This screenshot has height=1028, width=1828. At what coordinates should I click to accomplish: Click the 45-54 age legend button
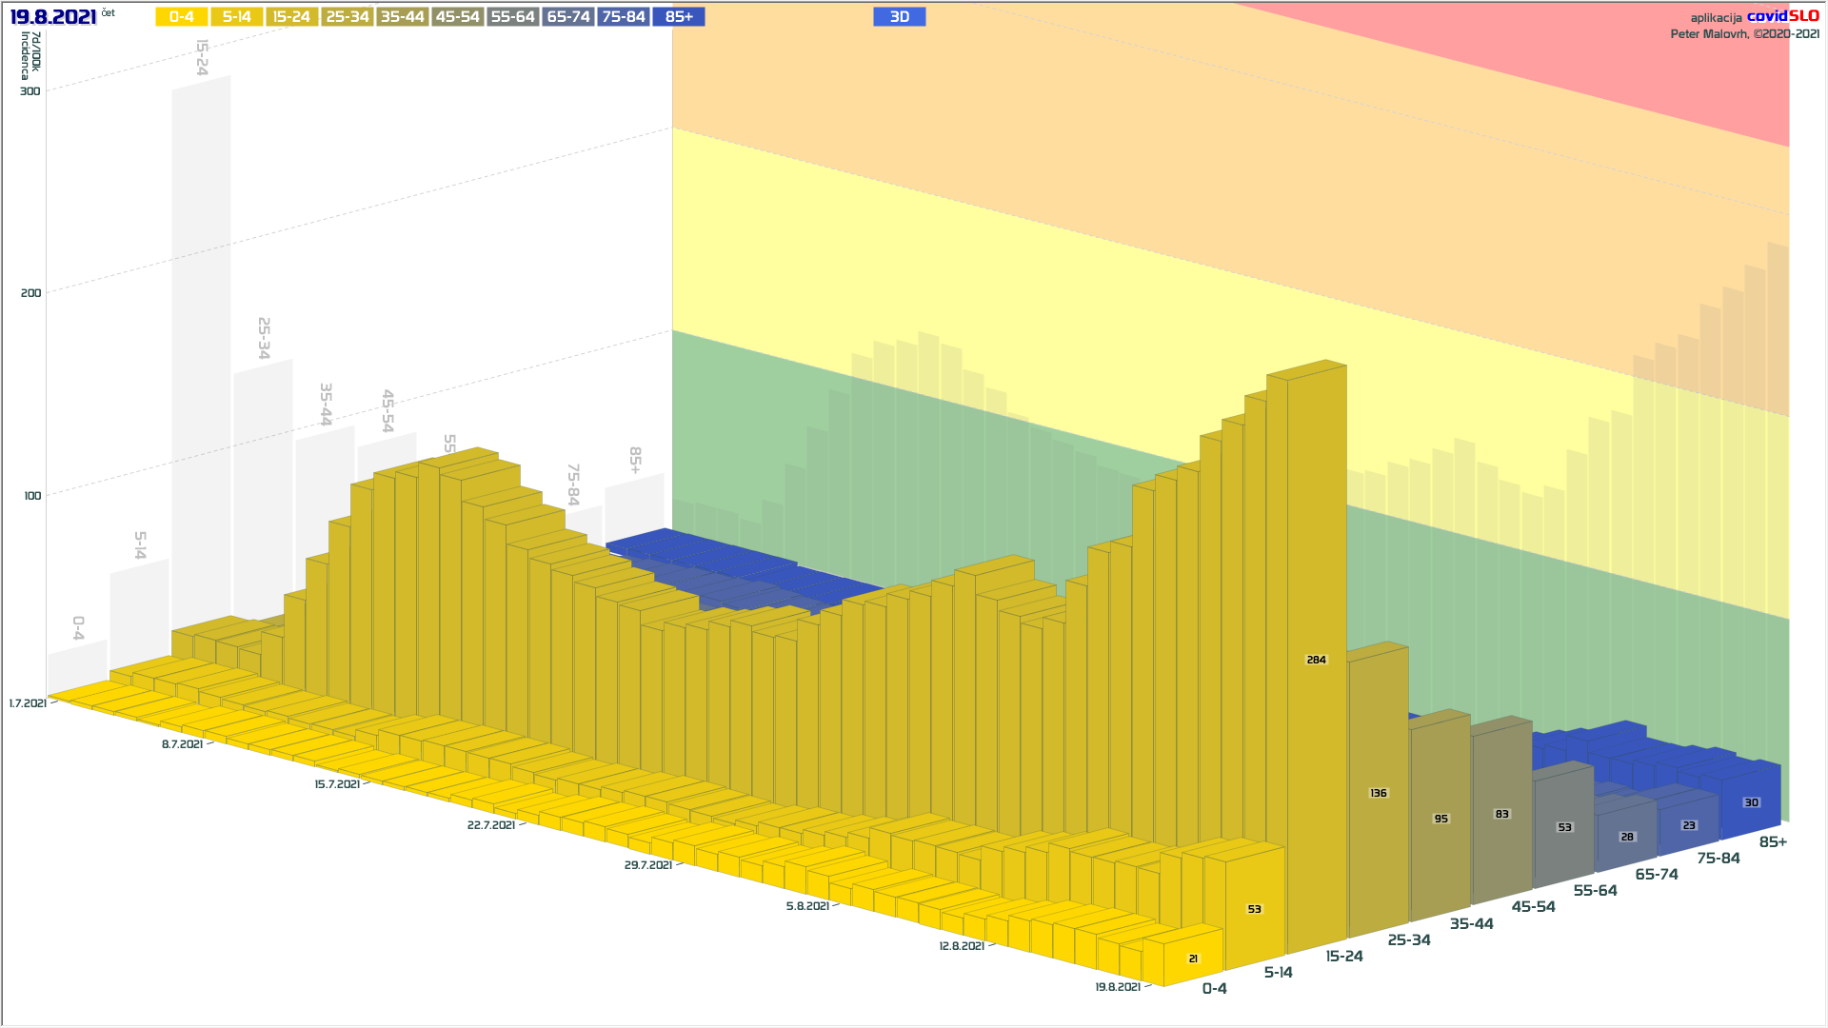(457, 17)
